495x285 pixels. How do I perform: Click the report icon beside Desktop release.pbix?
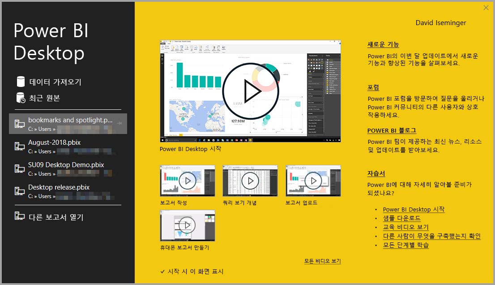[x=20, y=191]
